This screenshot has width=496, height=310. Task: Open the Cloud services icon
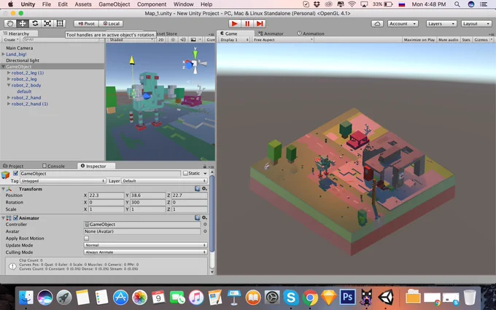[377, 24]
